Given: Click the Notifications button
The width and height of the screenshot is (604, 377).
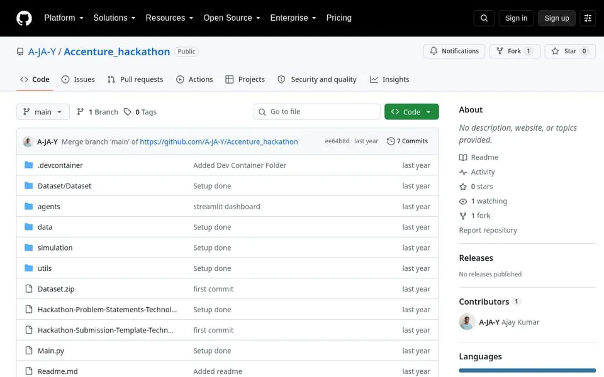Looking at the screenshot, I should 454,51.
